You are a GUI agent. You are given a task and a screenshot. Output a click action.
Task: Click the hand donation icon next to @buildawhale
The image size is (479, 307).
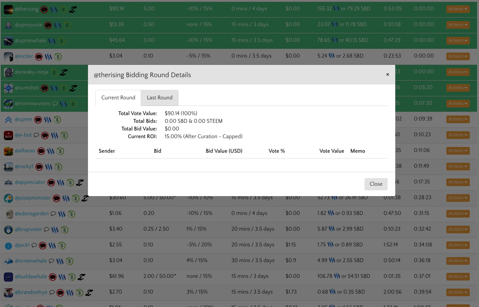point(81,277)
